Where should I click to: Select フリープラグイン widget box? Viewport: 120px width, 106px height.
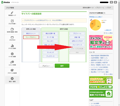pyautogui.click(x=31, y=37)
